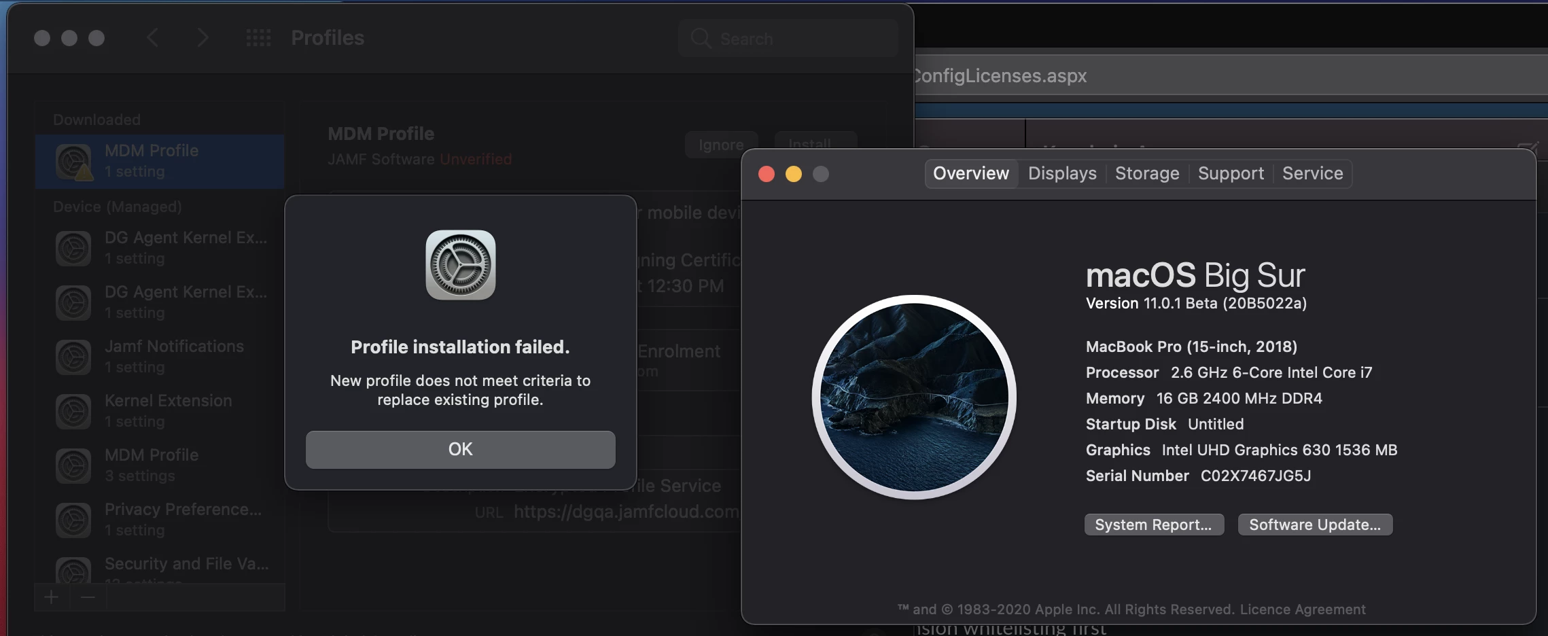Go forward with the Profiles forward arrow
This screenshot has width=1548, height=636.
[x=202, y=38]
